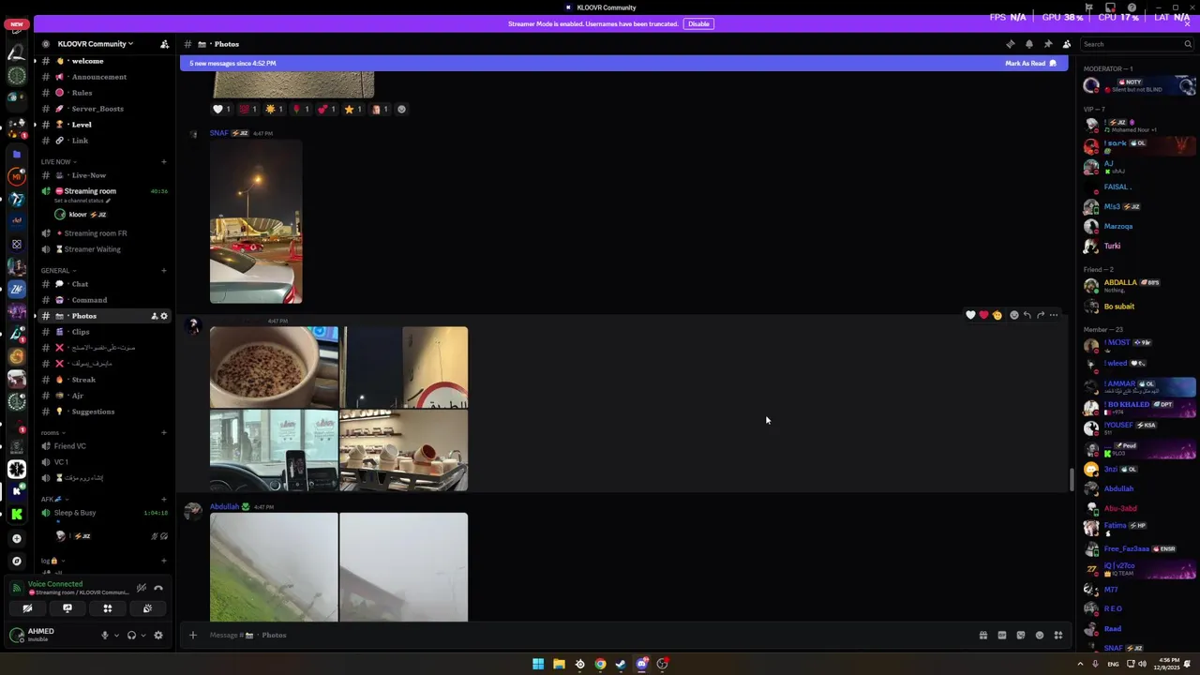Open SNAF's night street photo

click(256, 222)
